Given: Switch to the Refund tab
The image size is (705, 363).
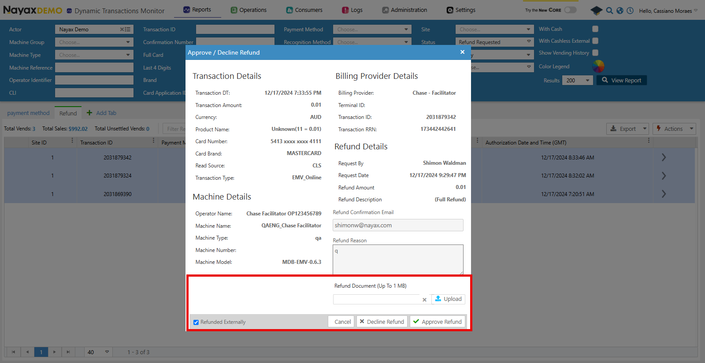Looking at the screenshot, I should pos(68,113).
